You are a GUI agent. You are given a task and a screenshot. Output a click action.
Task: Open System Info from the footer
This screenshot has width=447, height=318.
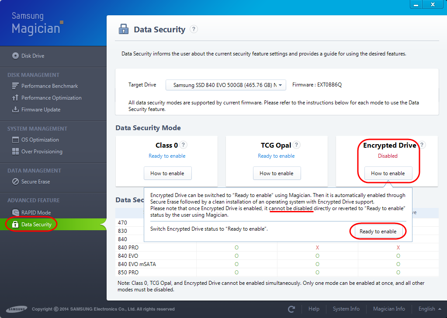[346, 309]
